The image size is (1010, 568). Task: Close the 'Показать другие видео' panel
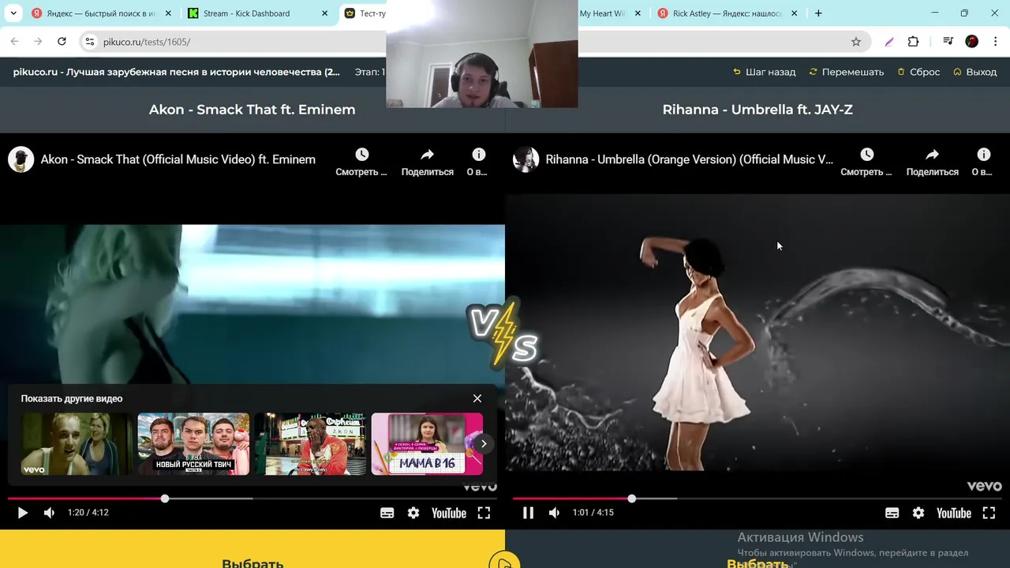477,398
